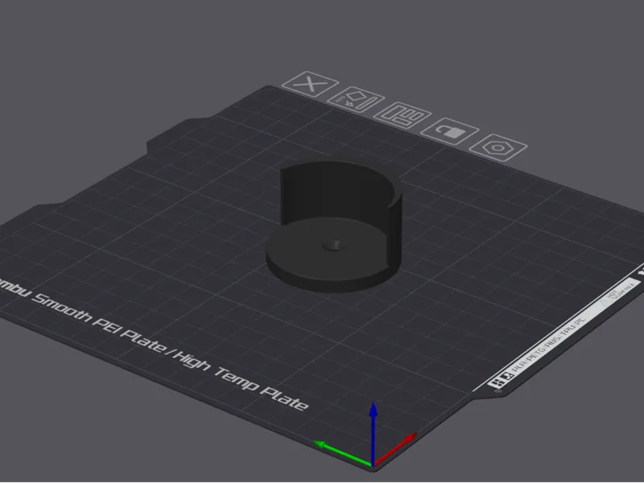The width and height of the screenshot is (644, 483).
Task: Click the 'PLA/PETG/ABS/TPU/PC' plate label
Action: coord(550,345)
